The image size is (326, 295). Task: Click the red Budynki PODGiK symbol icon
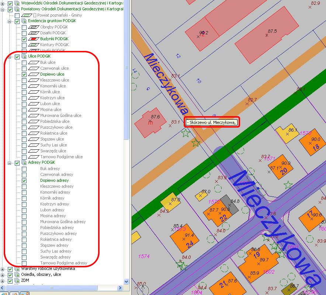[x=34, y=39]
